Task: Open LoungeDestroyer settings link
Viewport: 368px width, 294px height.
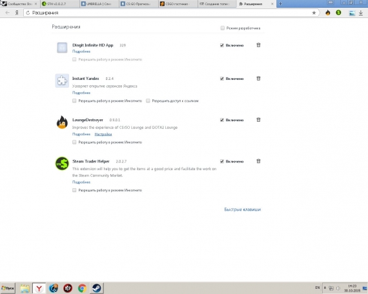Action: coord(103,134)
